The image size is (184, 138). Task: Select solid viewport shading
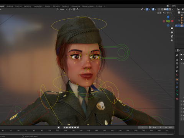coord(165,9)
